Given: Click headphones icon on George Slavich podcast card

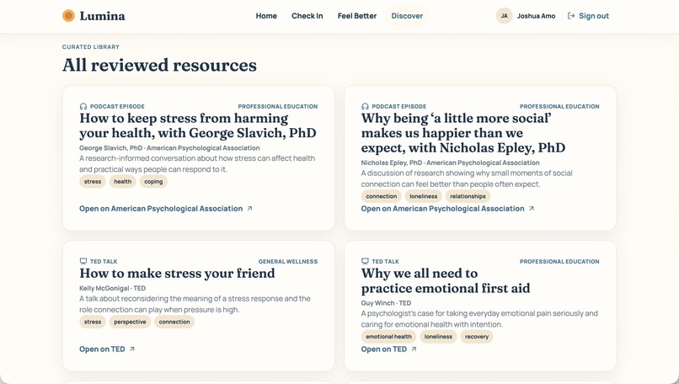Looking at the screenshot, I should point(83,106).
